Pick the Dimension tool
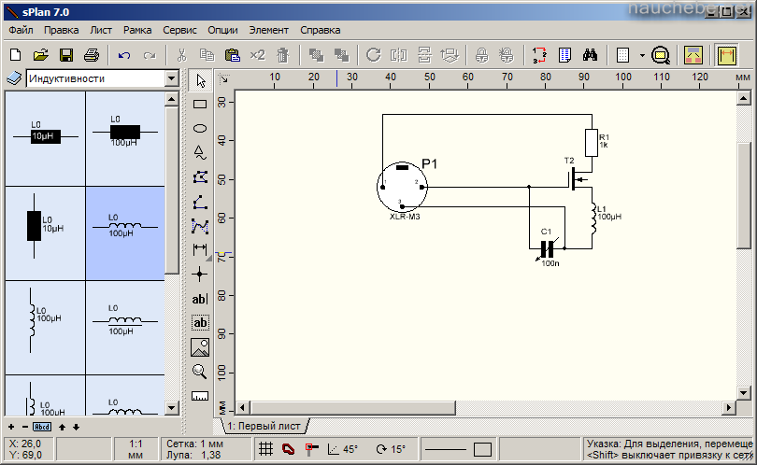The height and width of the screenshot is (465, 757). (x=199, y=250)
